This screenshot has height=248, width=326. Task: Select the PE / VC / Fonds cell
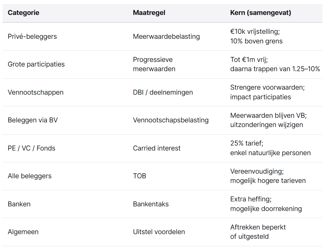coord(32,148)
